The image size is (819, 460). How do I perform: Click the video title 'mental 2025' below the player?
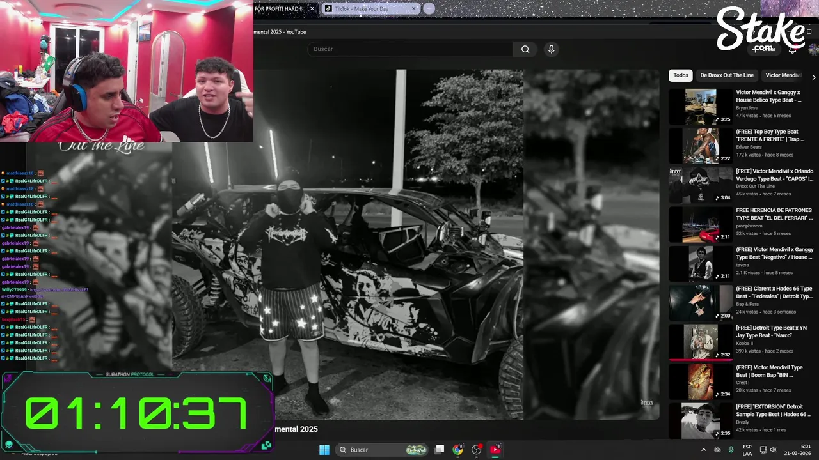click(296, 429)
